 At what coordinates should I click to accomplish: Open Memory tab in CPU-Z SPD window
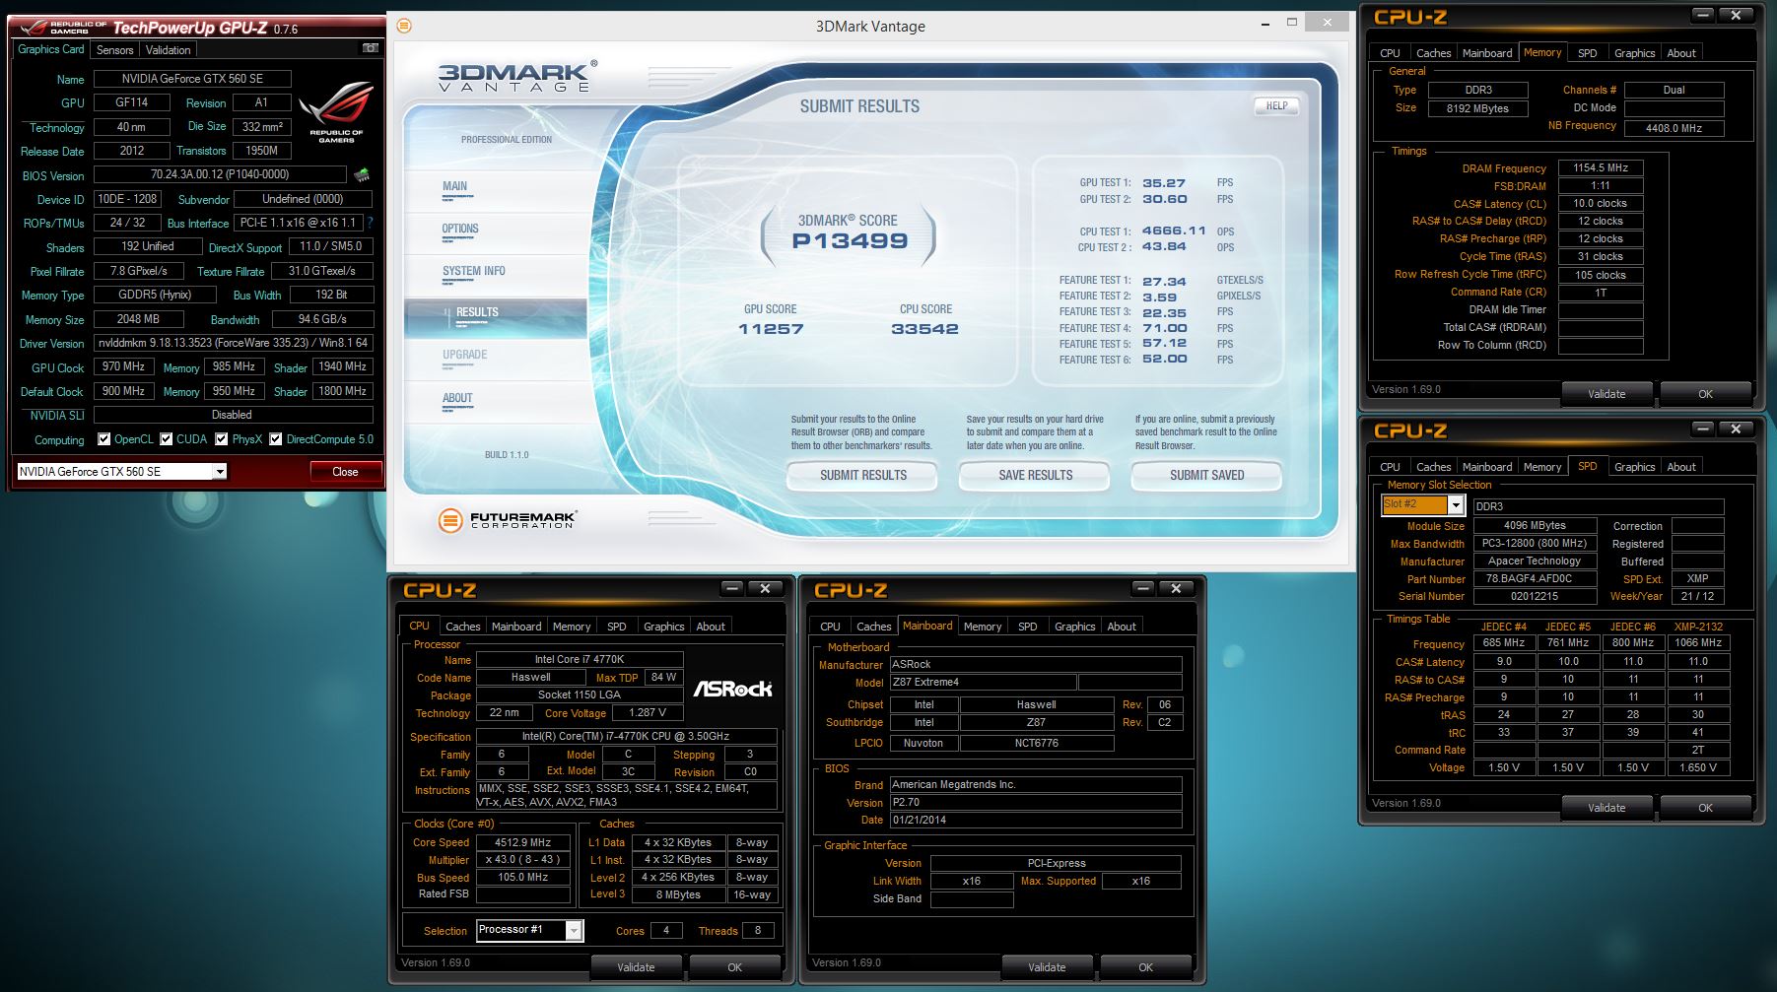click(x=1541, y=467)
